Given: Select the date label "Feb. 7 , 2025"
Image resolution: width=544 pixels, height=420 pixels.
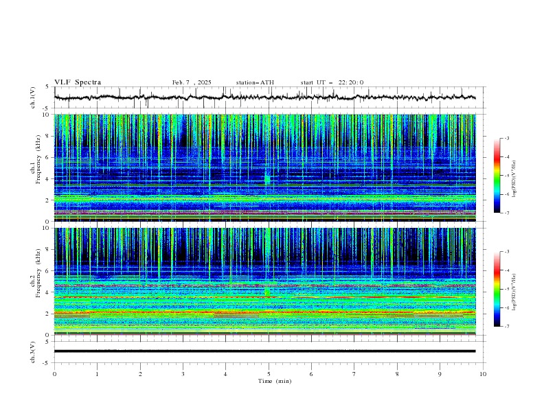Looking at the screenshot, I should [192, 82].
